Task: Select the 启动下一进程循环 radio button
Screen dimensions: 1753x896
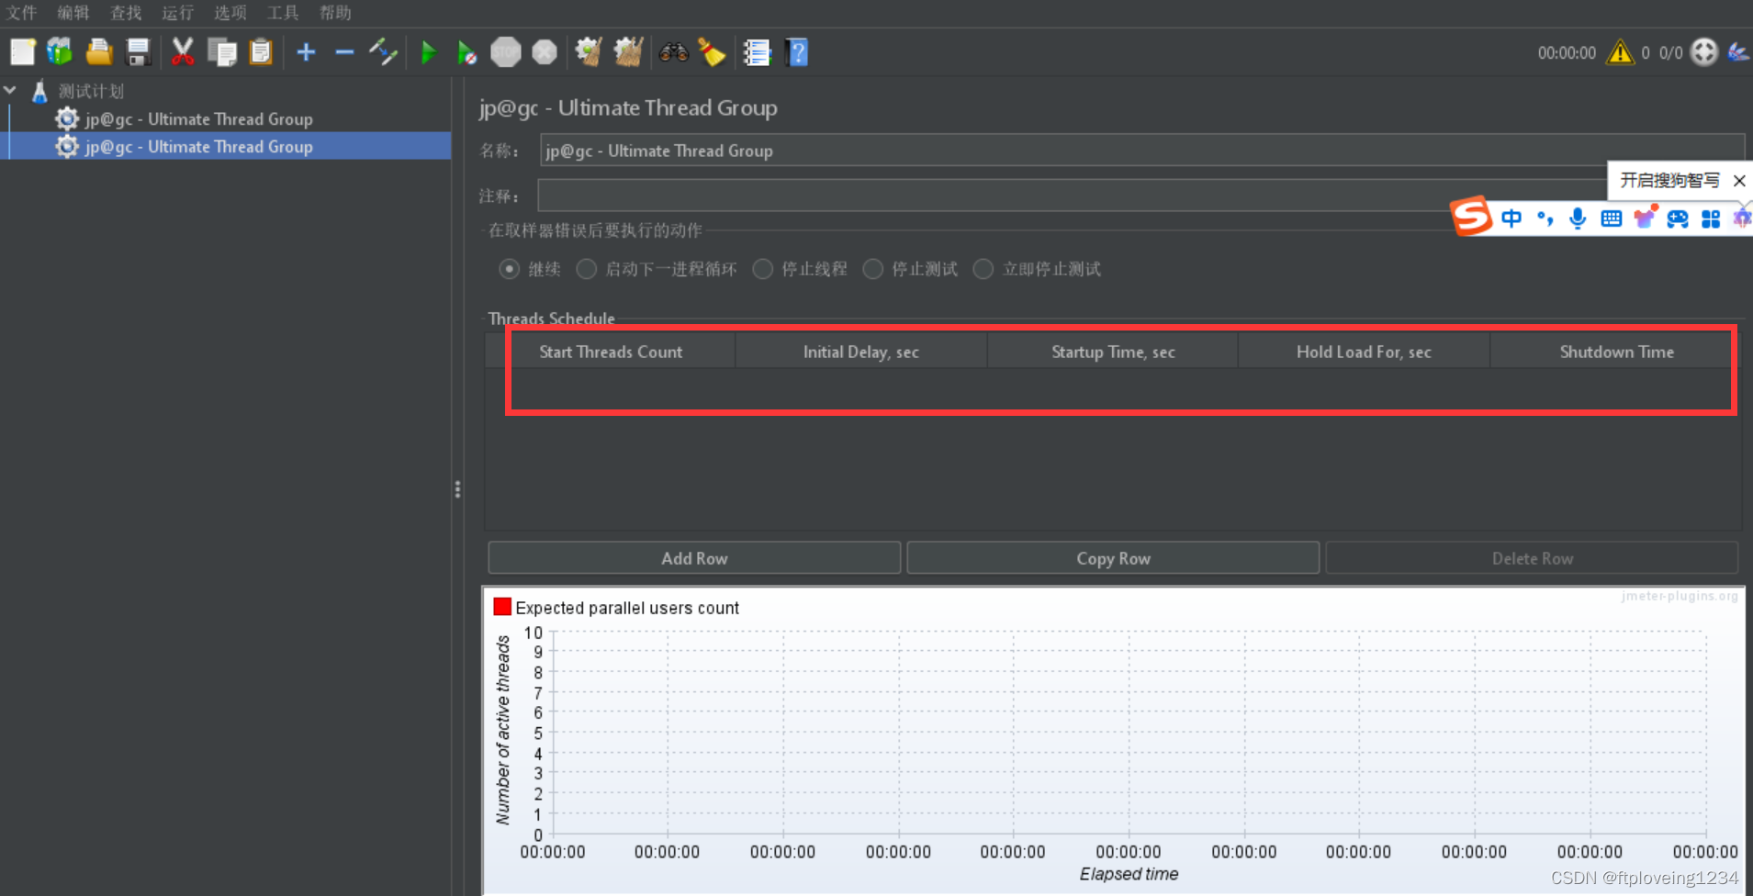Action: (x=586, y=269)
